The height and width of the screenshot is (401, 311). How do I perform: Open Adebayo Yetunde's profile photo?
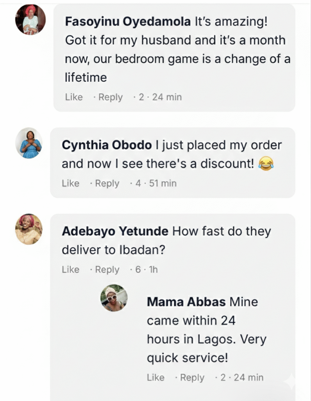(x=29, y=229)
